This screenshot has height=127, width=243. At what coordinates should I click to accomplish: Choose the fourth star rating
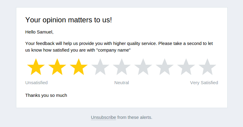(100, 67)
